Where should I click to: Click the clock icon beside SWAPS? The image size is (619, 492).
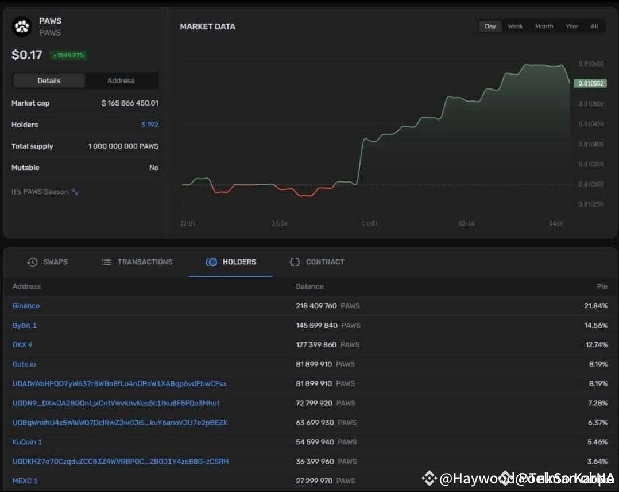point(33,262)
